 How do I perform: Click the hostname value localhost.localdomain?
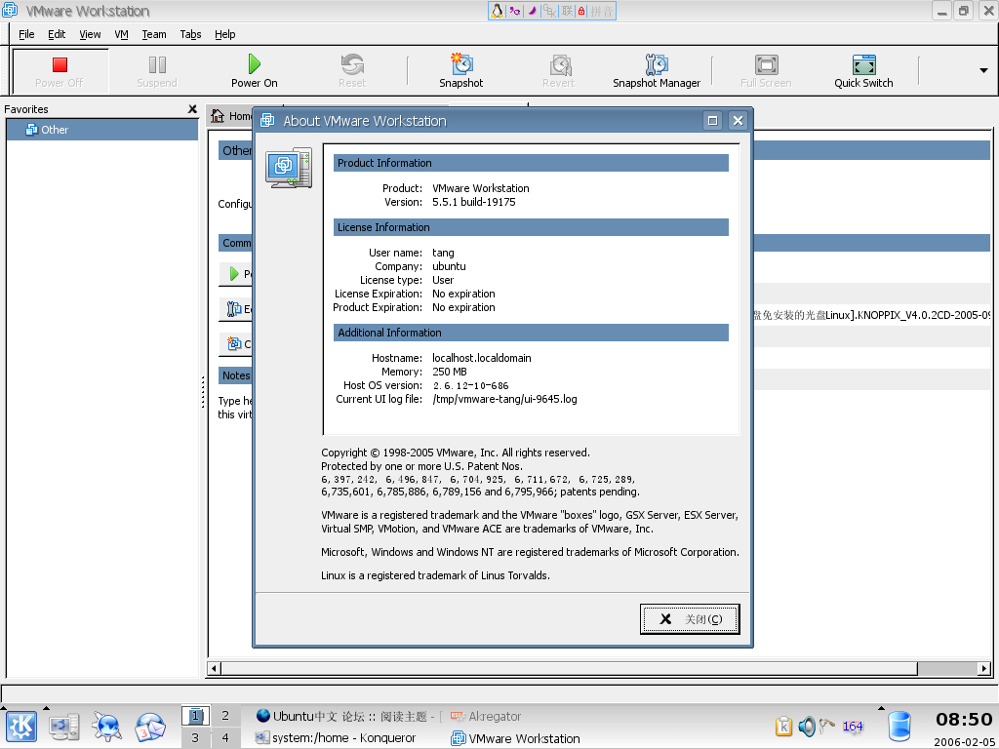click(x=482, y=358)
